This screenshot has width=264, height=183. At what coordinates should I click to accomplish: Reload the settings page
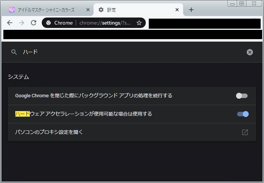point(34,23)
